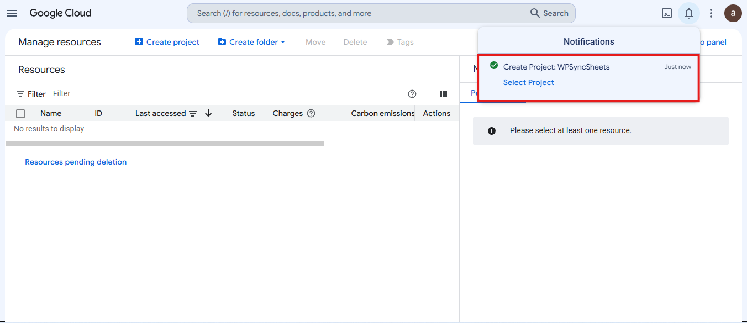Click the Notifications panel title
Image resolution: width=747 pixels, height=323 pixels.
pyautogui.click(x=589, y=41)
